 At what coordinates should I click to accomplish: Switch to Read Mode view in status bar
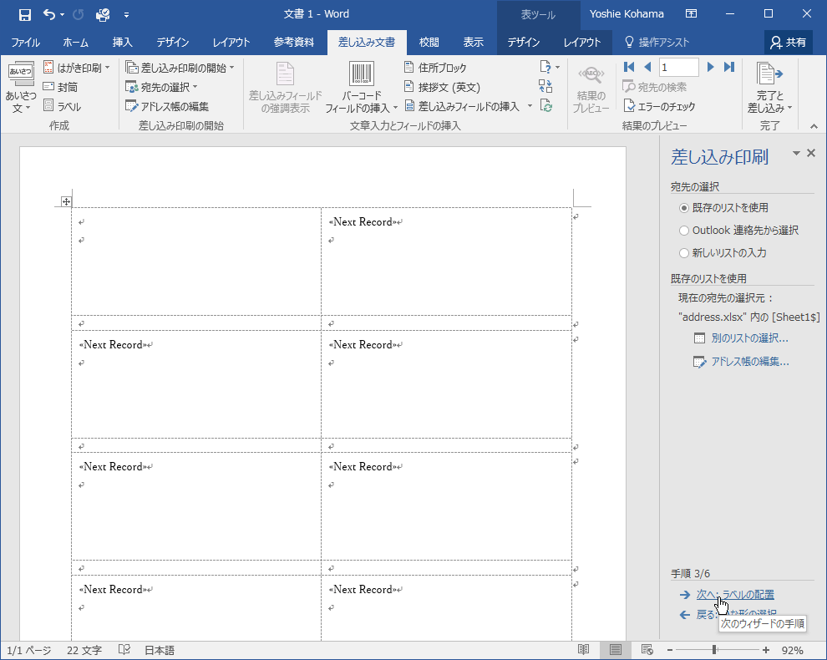(583, 649)
